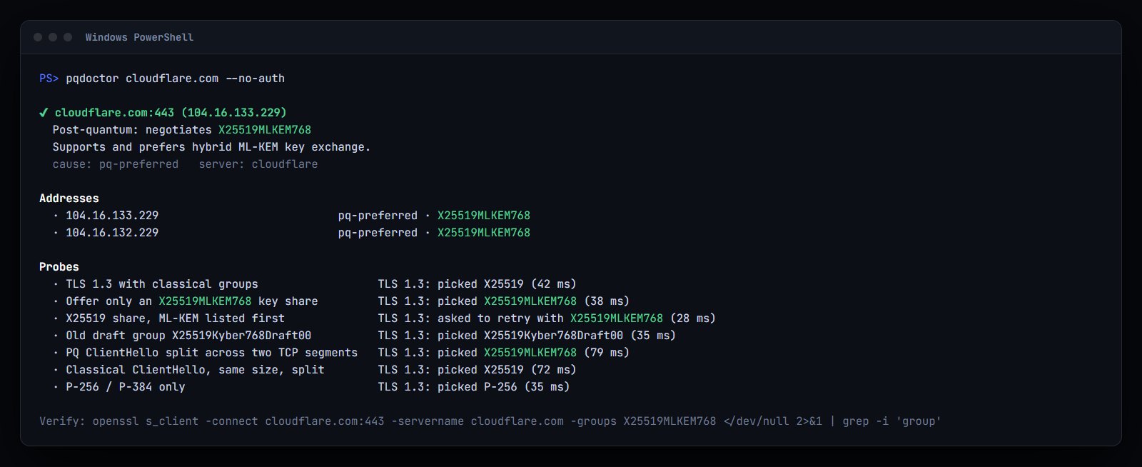Select the address 104.16.132.229

(x=113, y=233)
